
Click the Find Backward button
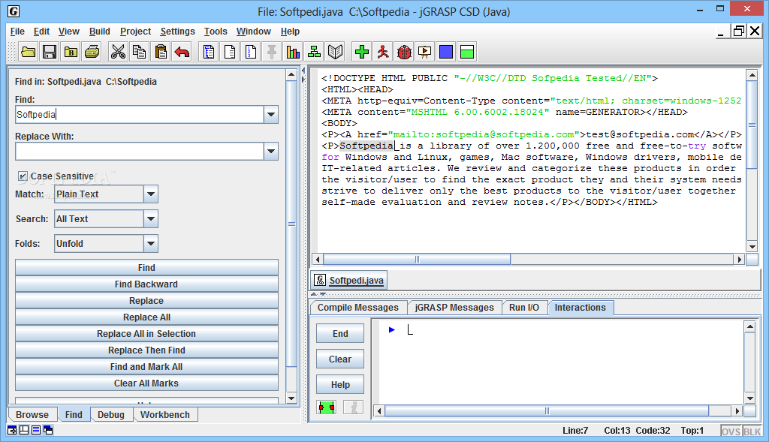[x=146, y=284]
